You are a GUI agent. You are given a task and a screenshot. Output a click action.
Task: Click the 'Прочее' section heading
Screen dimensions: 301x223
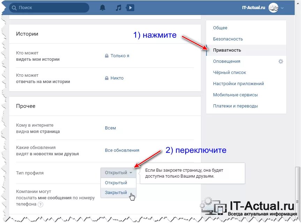point(26,106)
